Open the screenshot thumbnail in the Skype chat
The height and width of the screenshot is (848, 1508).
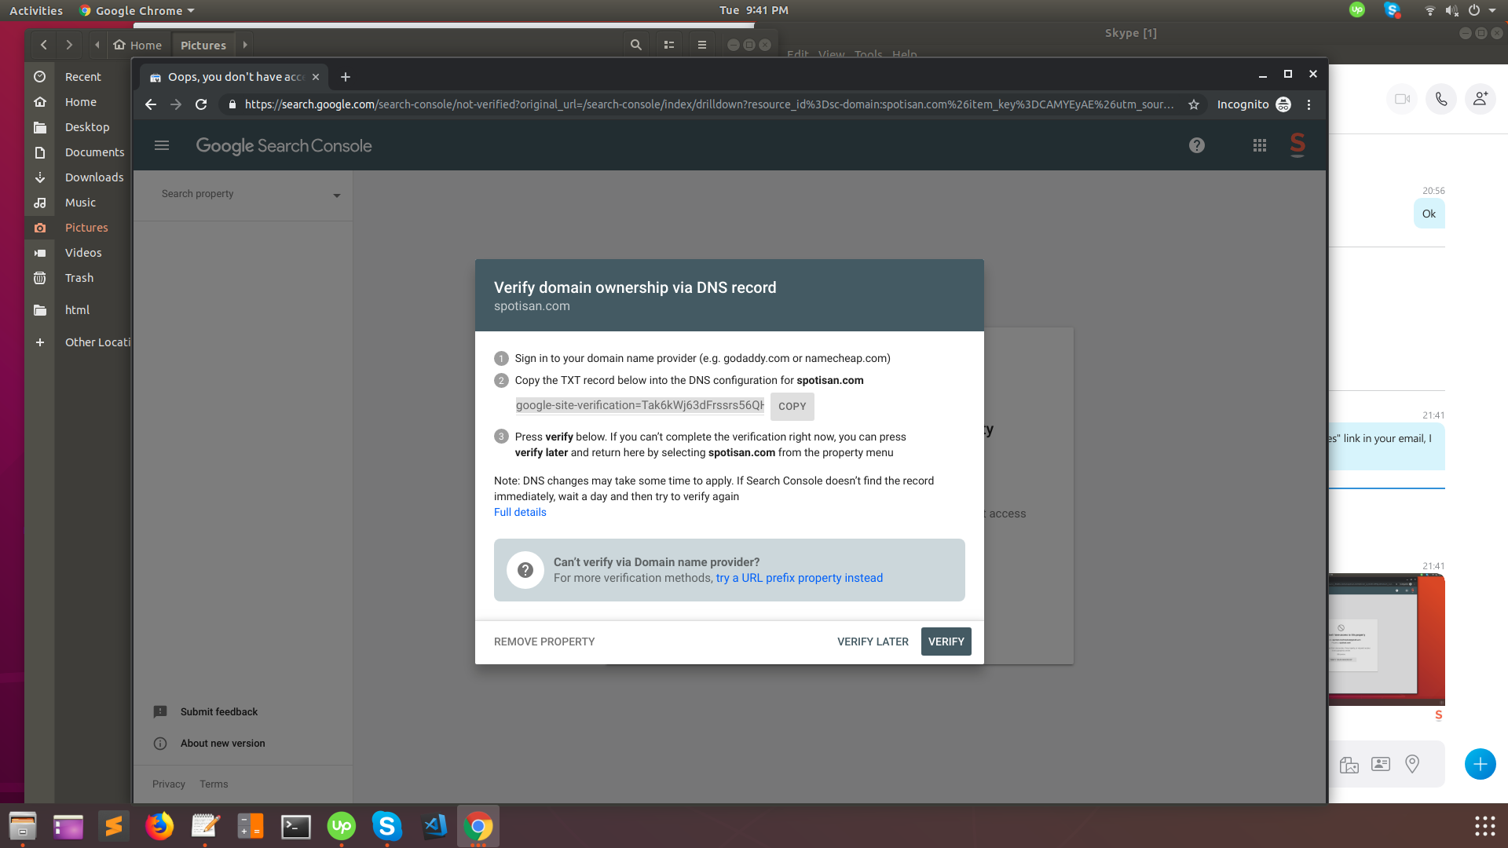point(1386,638)
